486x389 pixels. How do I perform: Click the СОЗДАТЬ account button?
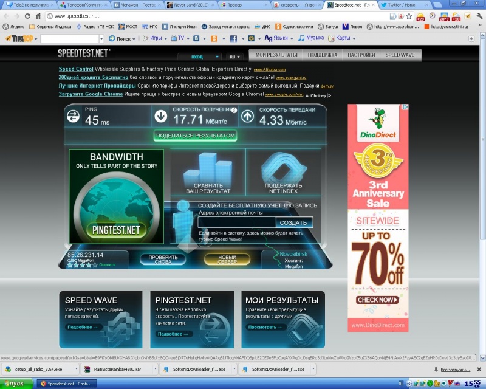[293, 222]
